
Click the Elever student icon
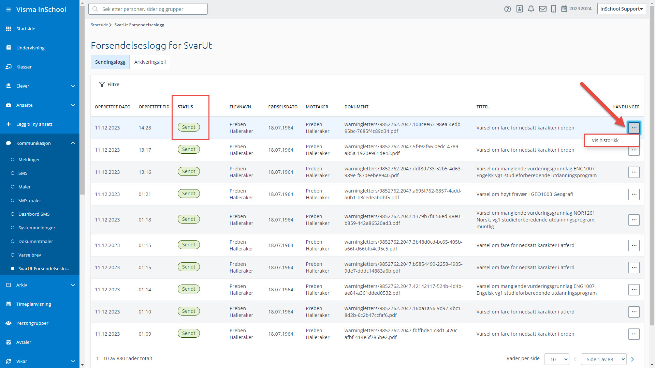pyautogui.click(x=9, y=86)
